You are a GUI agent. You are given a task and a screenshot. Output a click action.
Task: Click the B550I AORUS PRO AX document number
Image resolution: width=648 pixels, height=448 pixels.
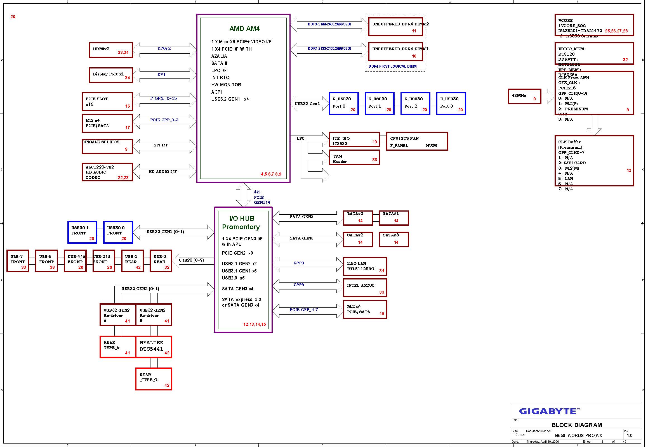coord(578,436)
